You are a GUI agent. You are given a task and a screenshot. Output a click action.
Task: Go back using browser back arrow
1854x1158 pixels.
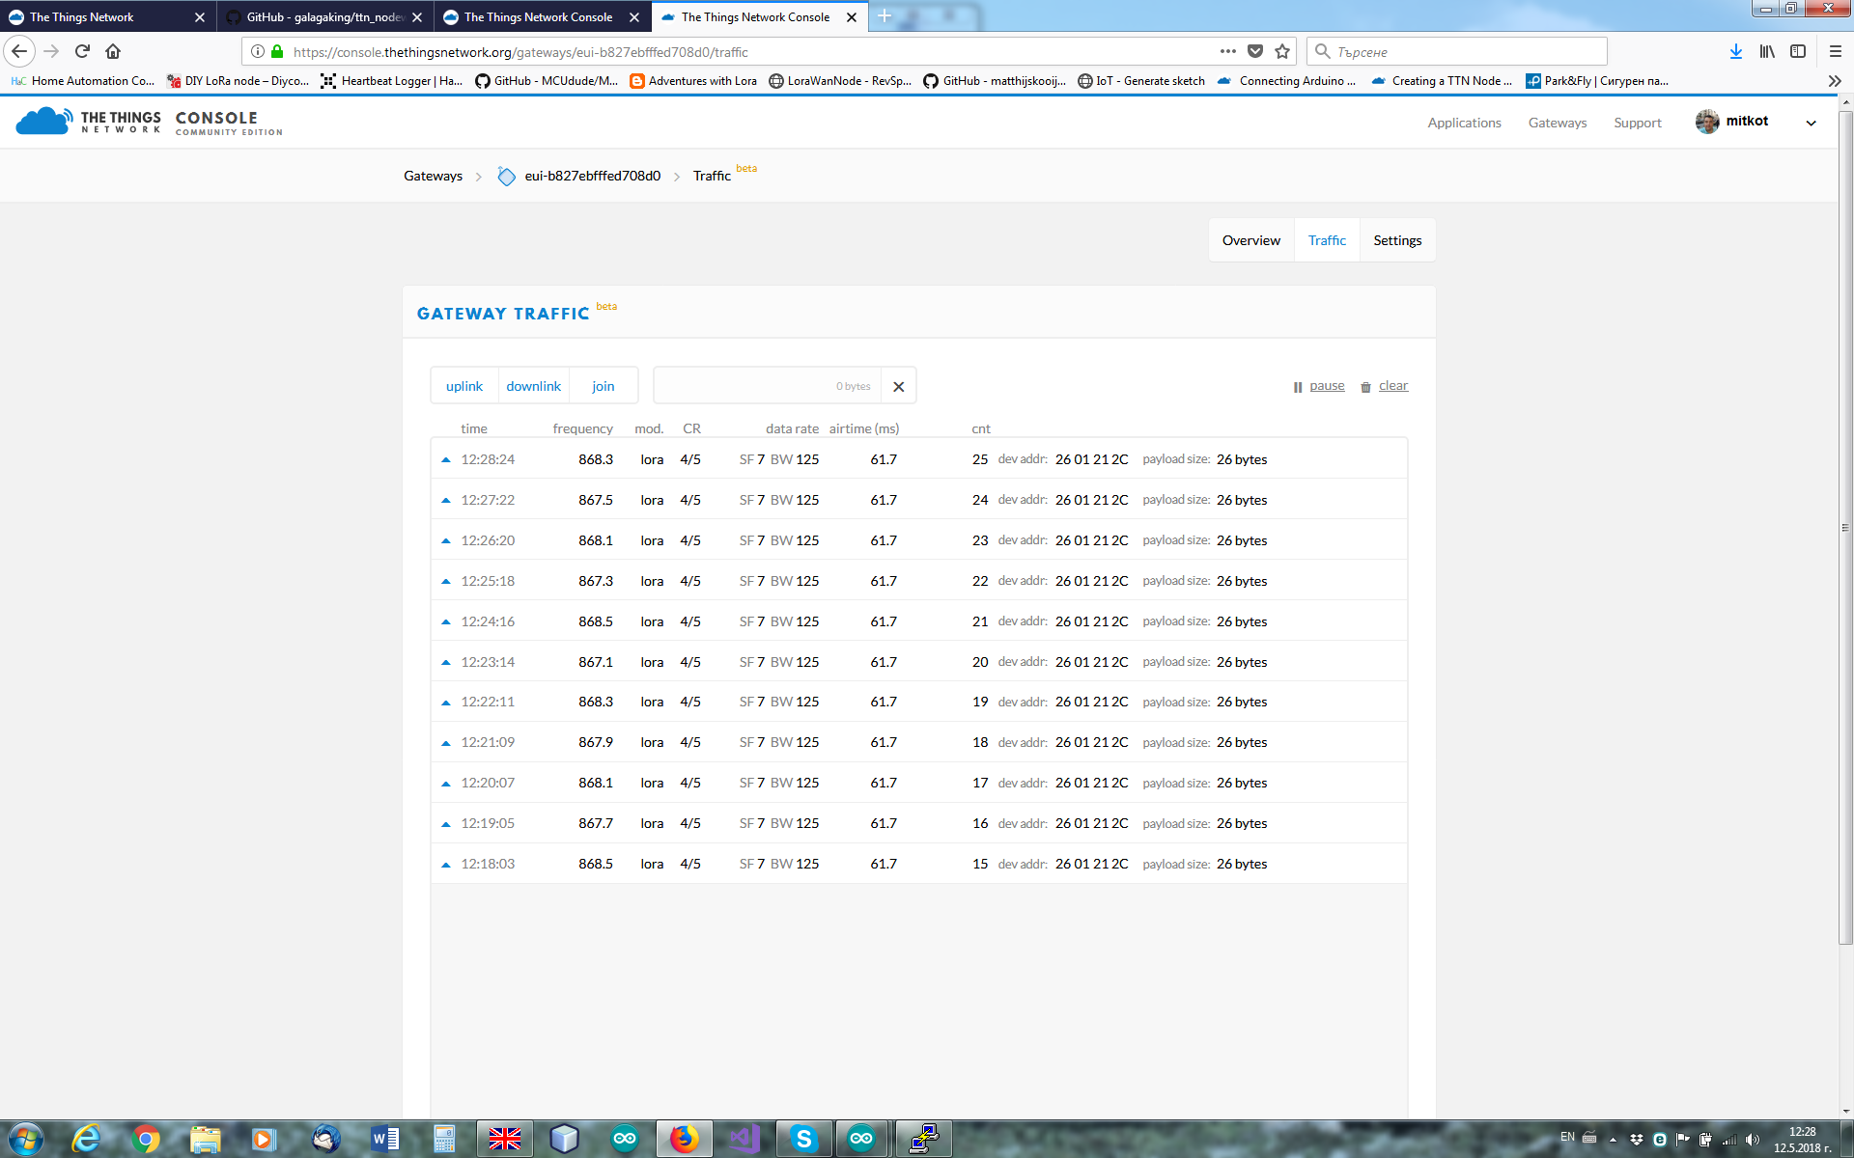click(x=19, y=51)
